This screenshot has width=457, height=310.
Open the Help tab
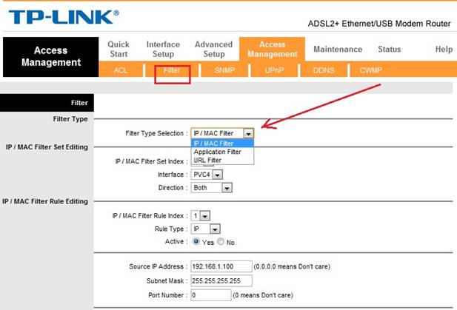pyautogui.click(x=444, y=50)
